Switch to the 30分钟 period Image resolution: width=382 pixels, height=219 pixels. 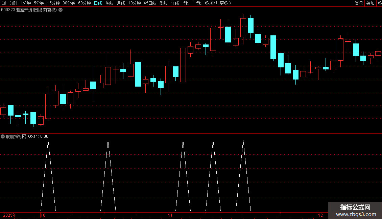[x=69, y=3]
